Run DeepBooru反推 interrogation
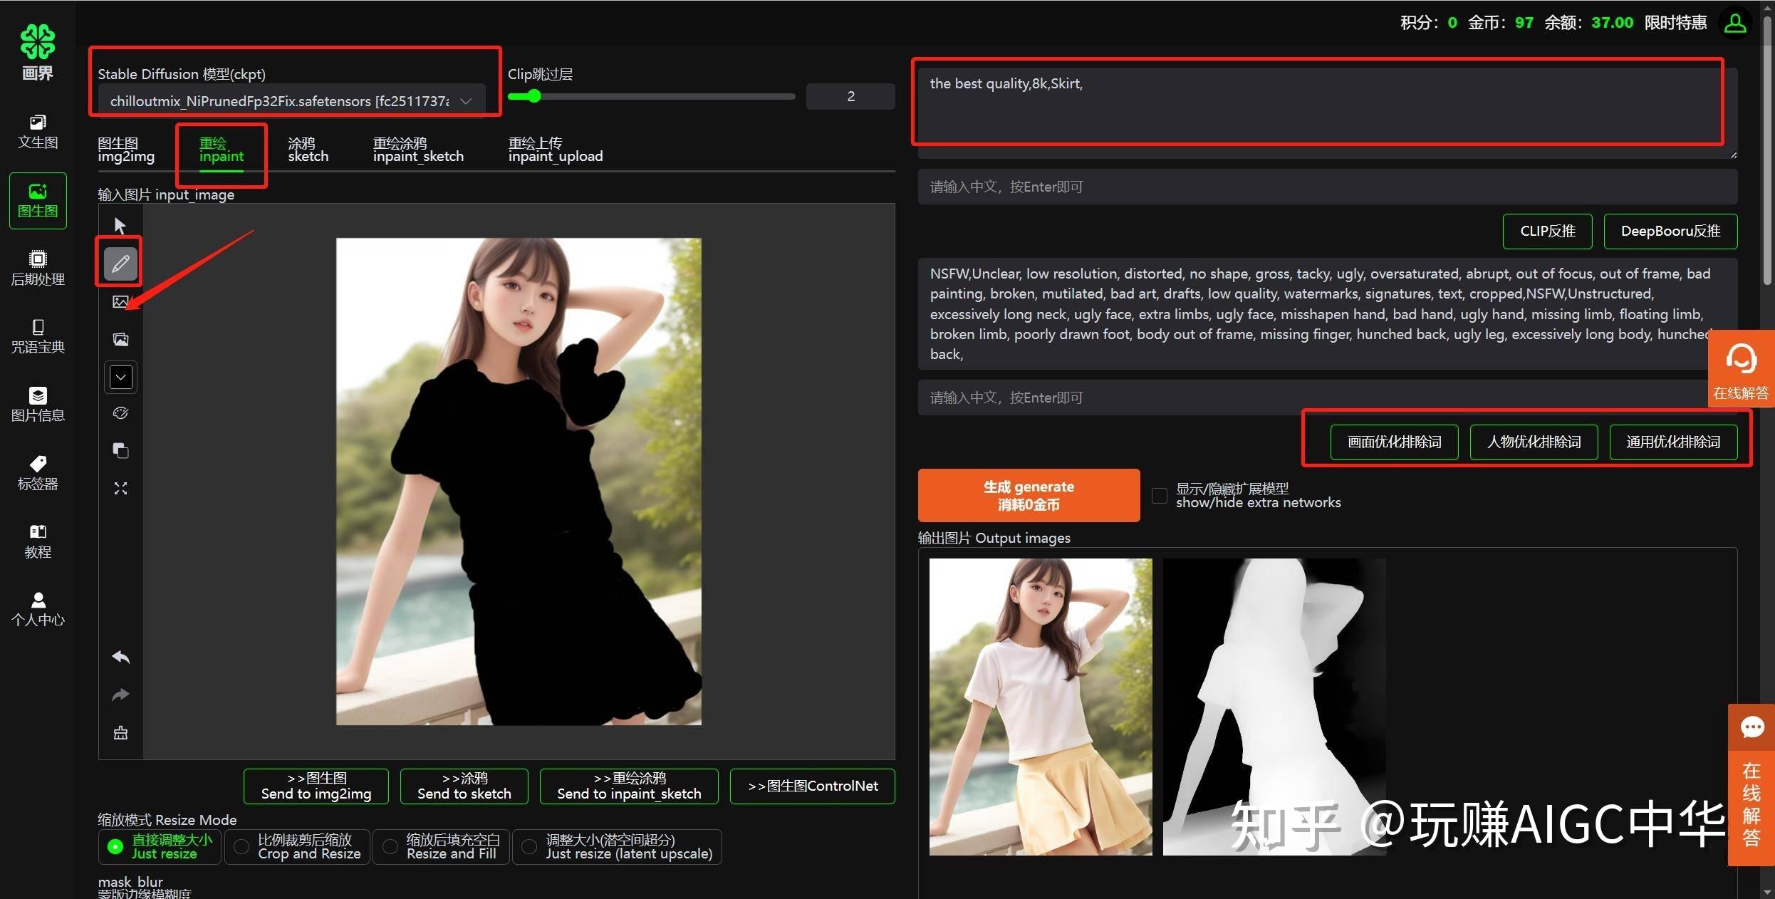The height and width of the screenshot is (899, 1775). [x=1670, y=231]
